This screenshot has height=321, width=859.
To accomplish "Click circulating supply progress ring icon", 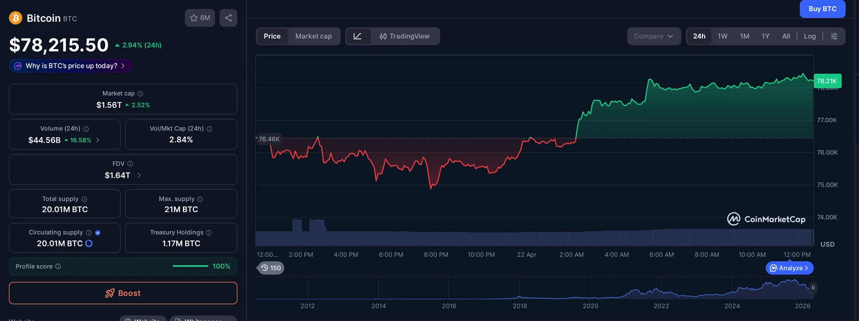I will pos(89,243).
